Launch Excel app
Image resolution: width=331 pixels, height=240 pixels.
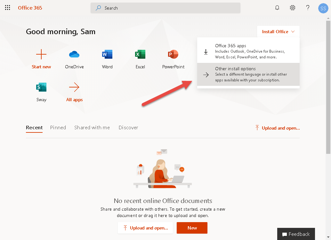tap(140, 59)
